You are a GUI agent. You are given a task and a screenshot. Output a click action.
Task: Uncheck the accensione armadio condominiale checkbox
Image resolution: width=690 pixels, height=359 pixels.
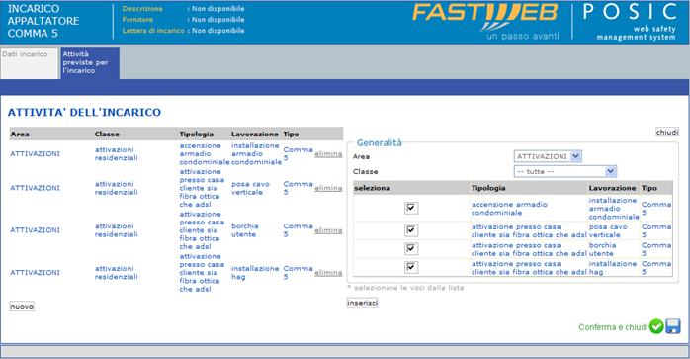click(411, 208)
